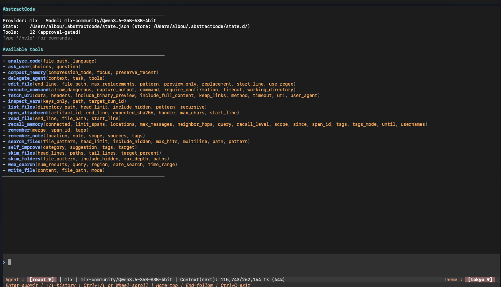Screen dimensions: 501x287
Task: Click the write_file tool entry
Action: click(53, 170)
